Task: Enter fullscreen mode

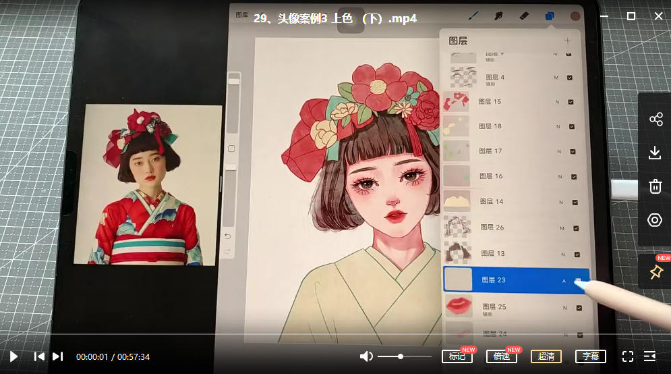Action: tap(627, 356)
